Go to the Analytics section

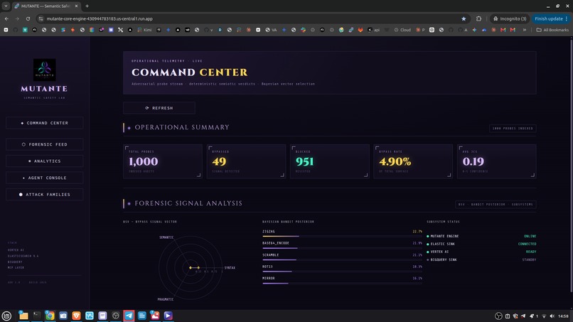coord(45,161)
